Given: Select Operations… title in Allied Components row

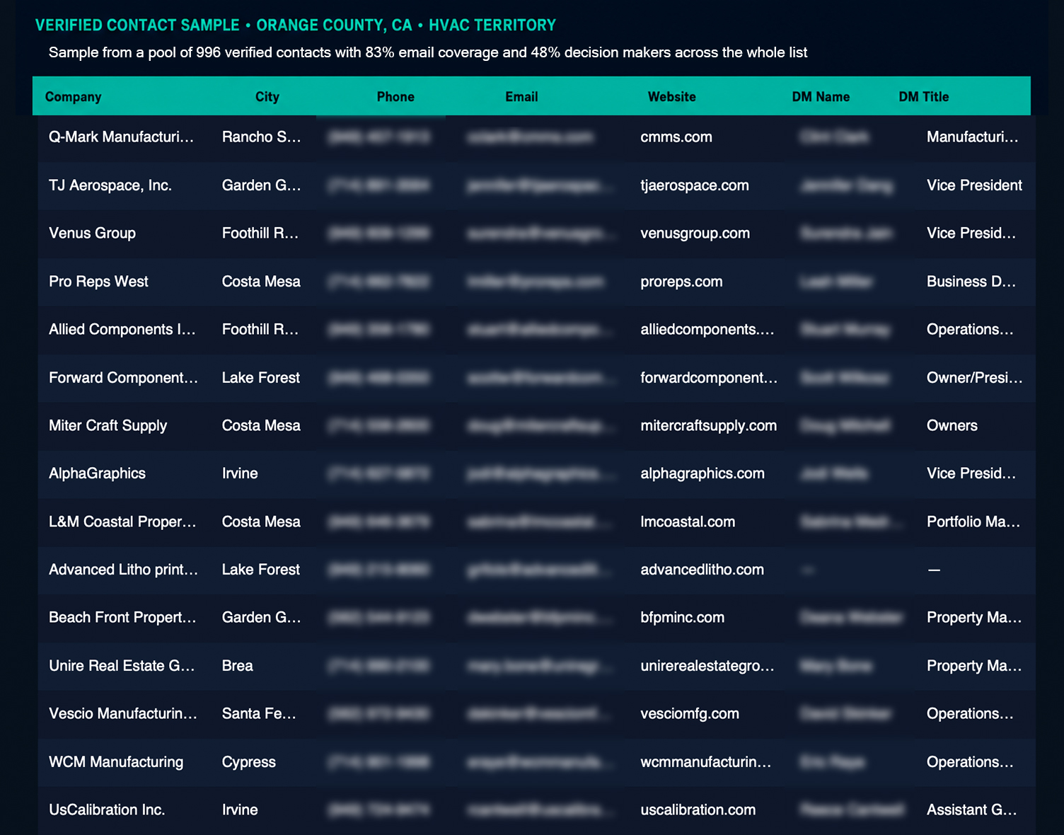Looking at the screenshot, I should click(x=970, y=330).
